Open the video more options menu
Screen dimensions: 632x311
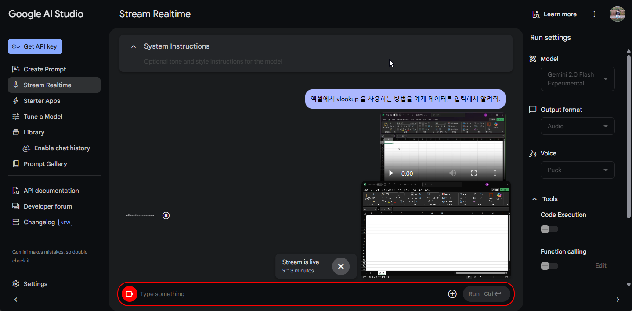coord(495,173)
